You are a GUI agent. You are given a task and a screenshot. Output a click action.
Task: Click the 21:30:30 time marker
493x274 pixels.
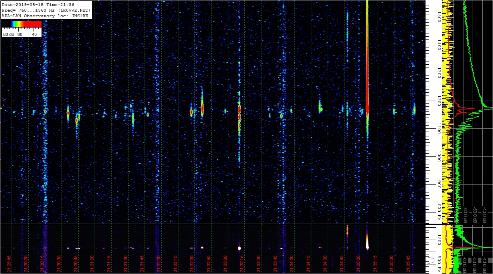click(59, 264)
